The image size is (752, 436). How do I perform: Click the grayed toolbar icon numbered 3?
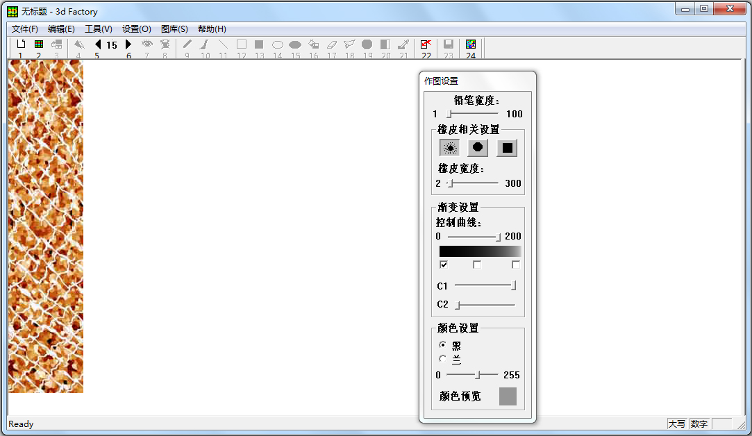point(57,44)
